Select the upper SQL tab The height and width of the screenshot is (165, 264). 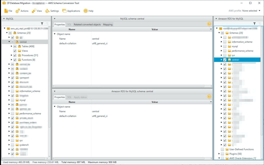tap(69, 25)
